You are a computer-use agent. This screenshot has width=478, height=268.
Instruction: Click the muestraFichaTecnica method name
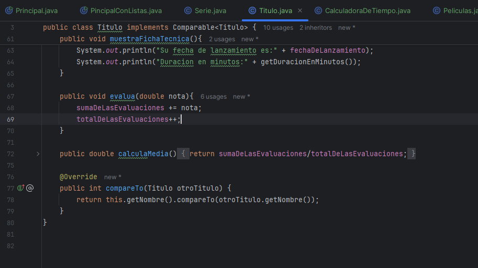(150, 39)
